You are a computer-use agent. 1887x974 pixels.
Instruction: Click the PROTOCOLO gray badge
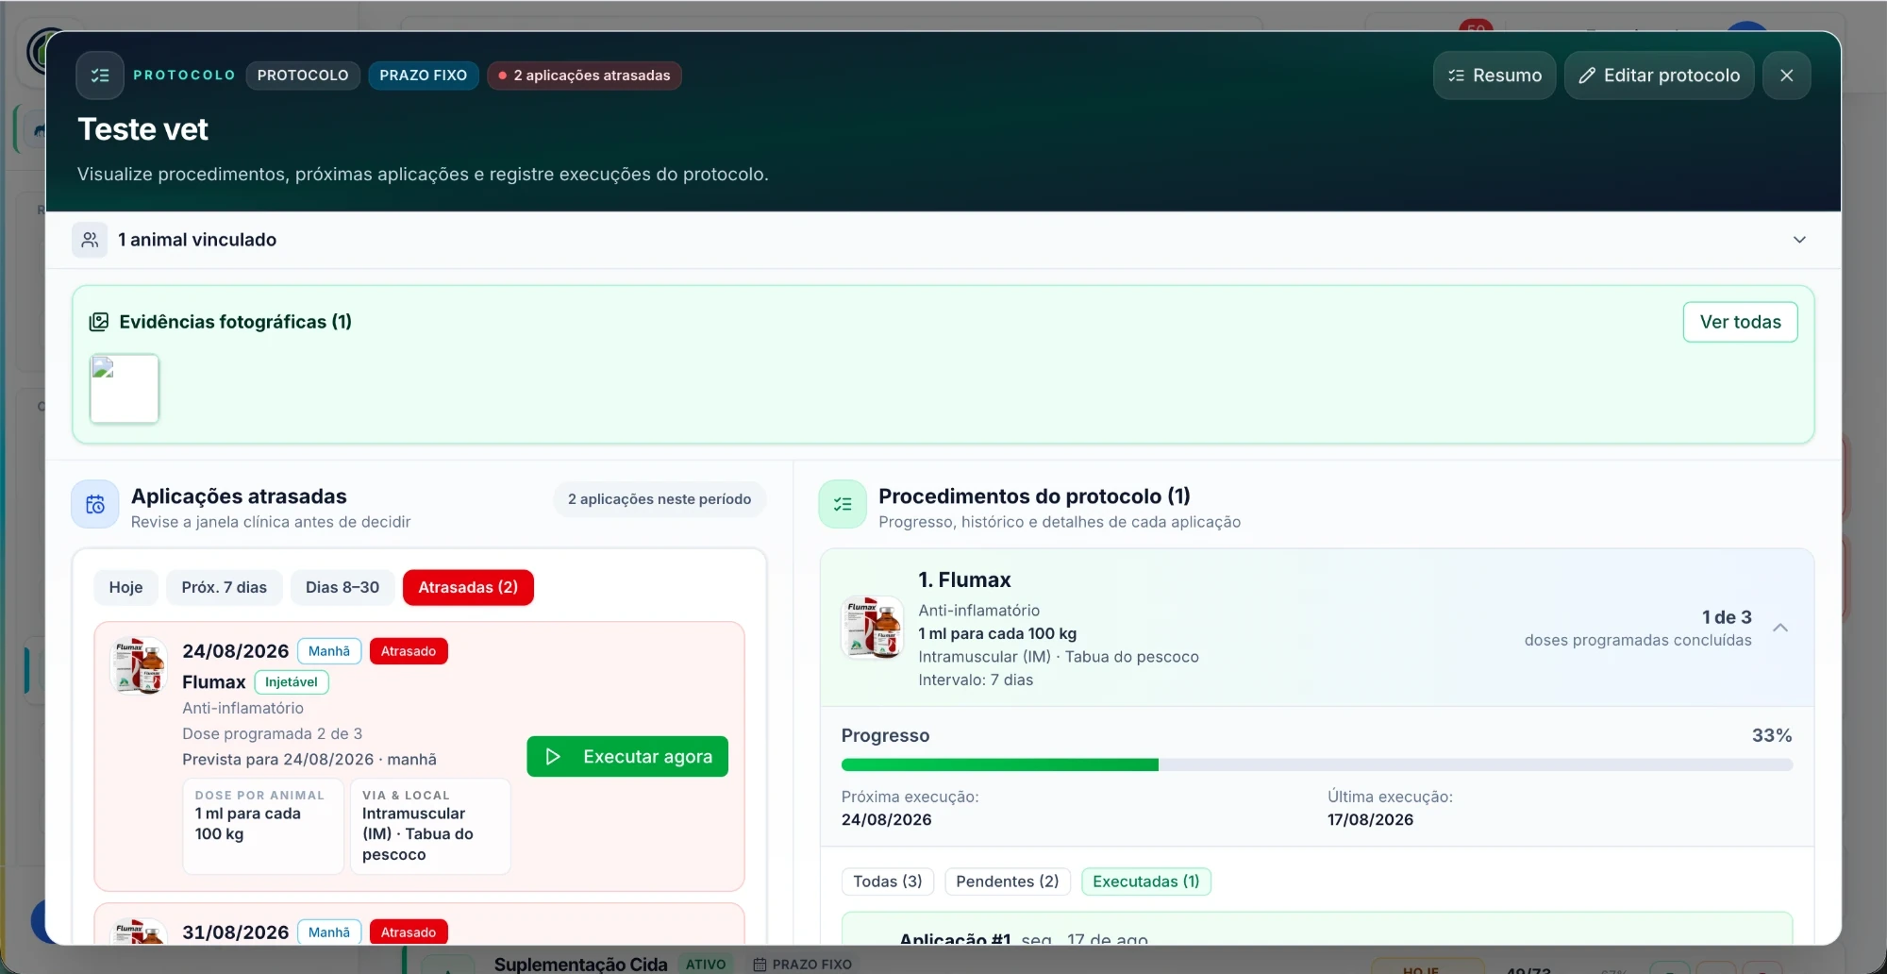[303, 76]
